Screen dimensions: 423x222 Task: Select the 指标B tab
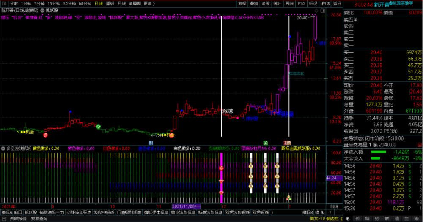point(307,212)
